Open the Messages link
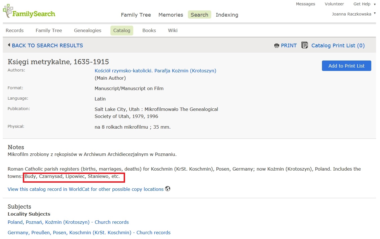The image size is (380, 239). [x=305, y=4]
